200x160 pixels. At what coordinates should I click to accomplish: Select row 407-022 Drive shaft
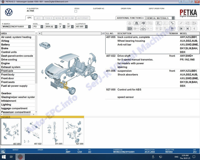pyautogui.click(x=152, y=62)
